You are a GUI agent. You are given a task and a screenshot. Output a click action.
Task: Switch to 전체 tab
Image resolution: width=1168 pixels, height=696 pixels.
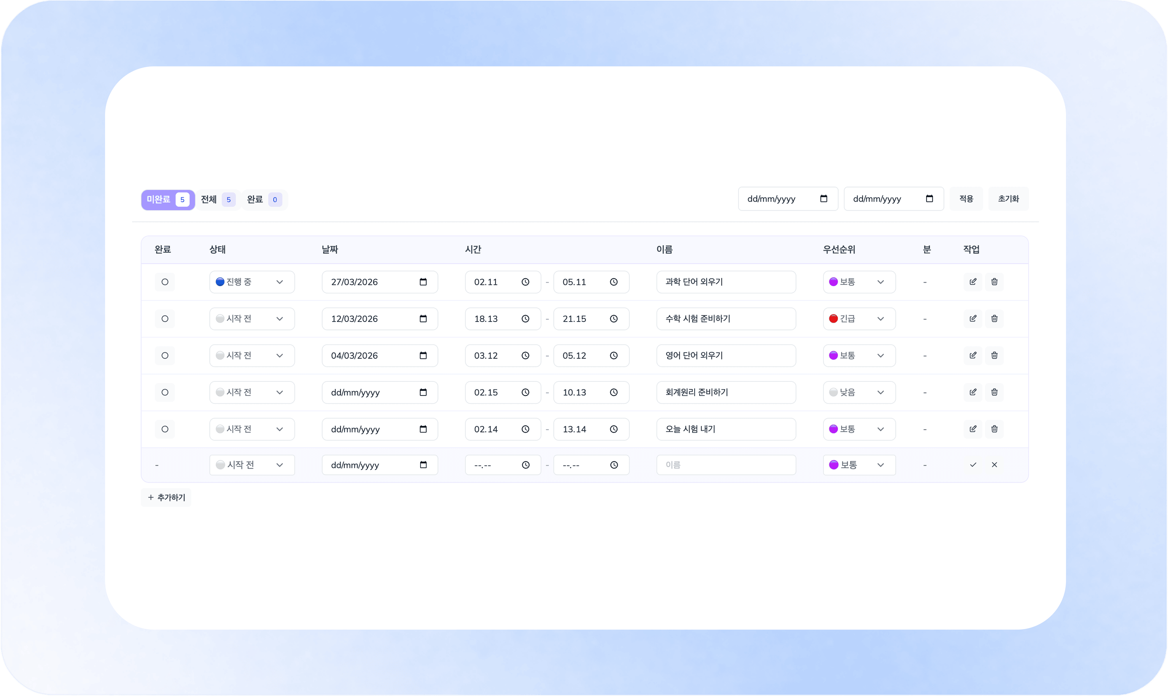[x=217, y=200]
